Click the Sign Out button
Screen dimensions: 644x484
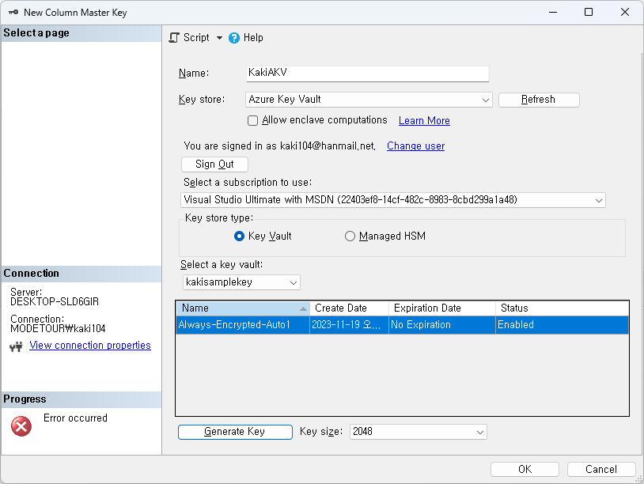tap(214, 164)
